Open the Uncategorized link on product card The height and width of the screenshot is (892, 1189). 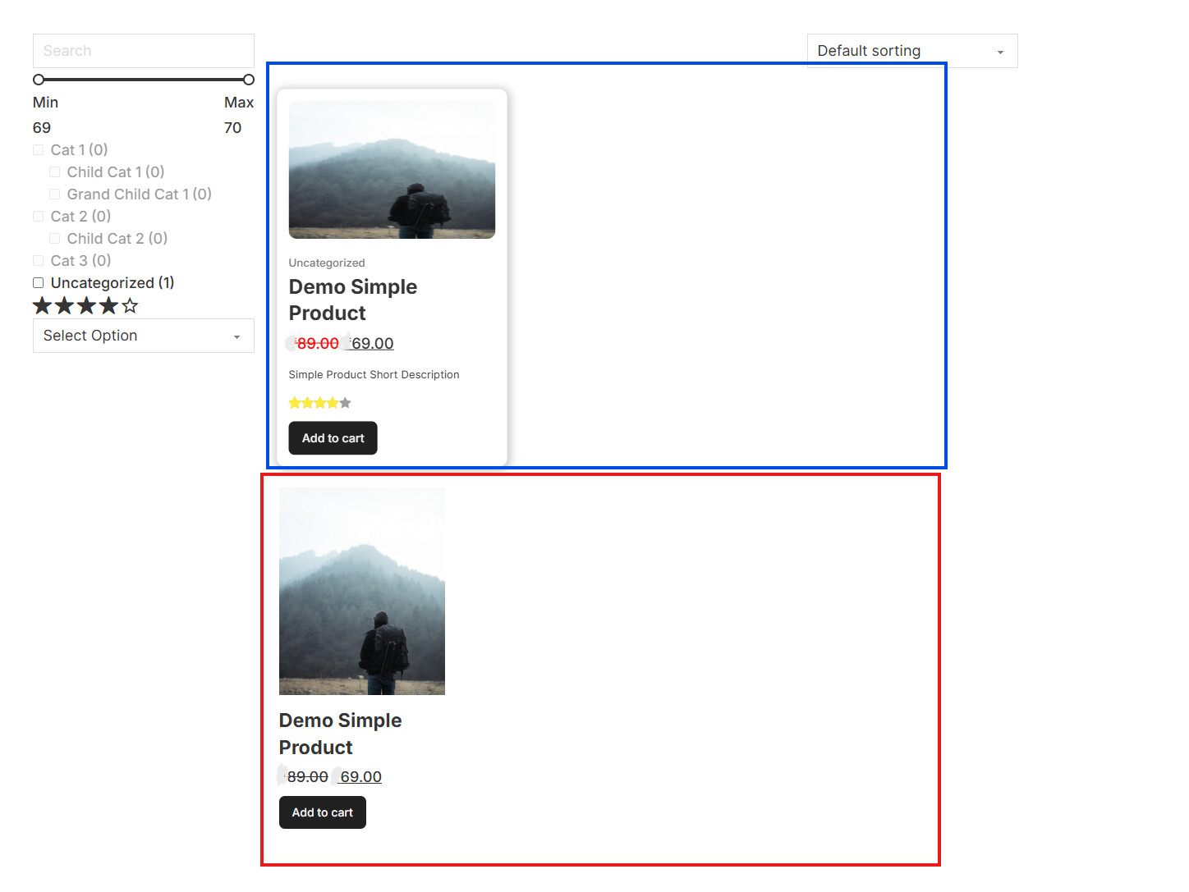click(327, 263)
